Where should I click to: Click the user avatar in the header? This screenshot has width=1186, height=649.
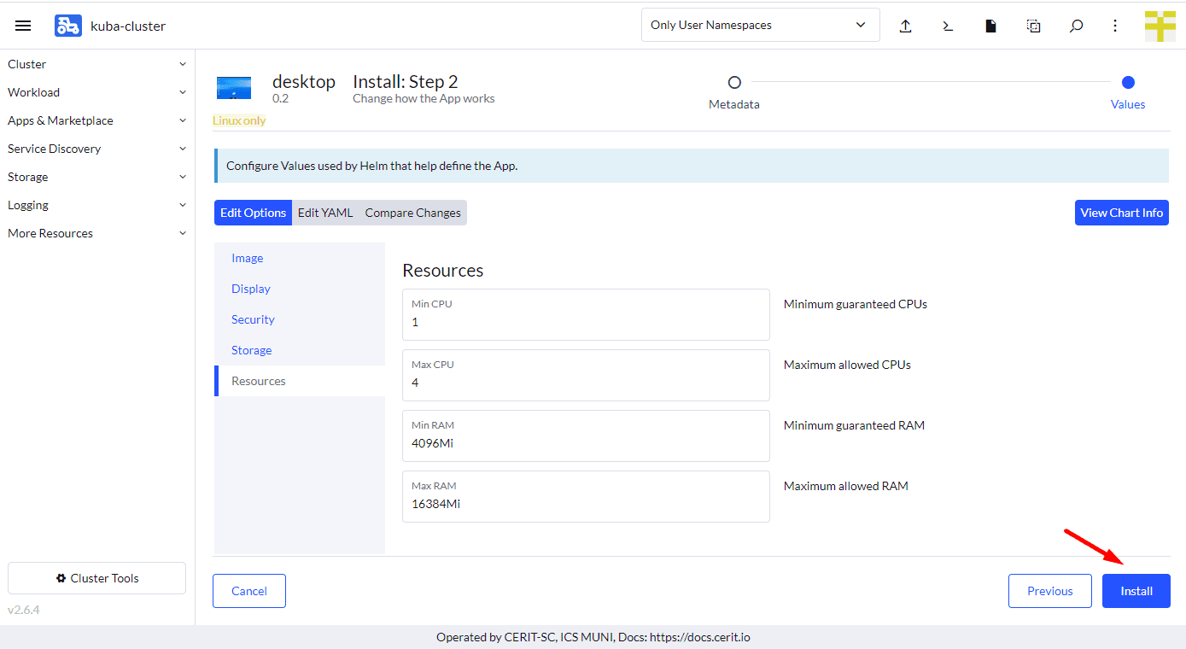[x=1160, y=26]
